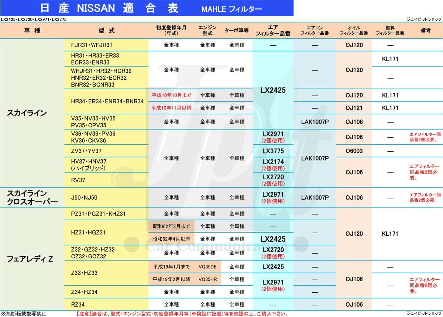This screenshot has width=443, height=317.
Task: Select the FJR31・WFJR31 model cell
Action: point(92,45)
